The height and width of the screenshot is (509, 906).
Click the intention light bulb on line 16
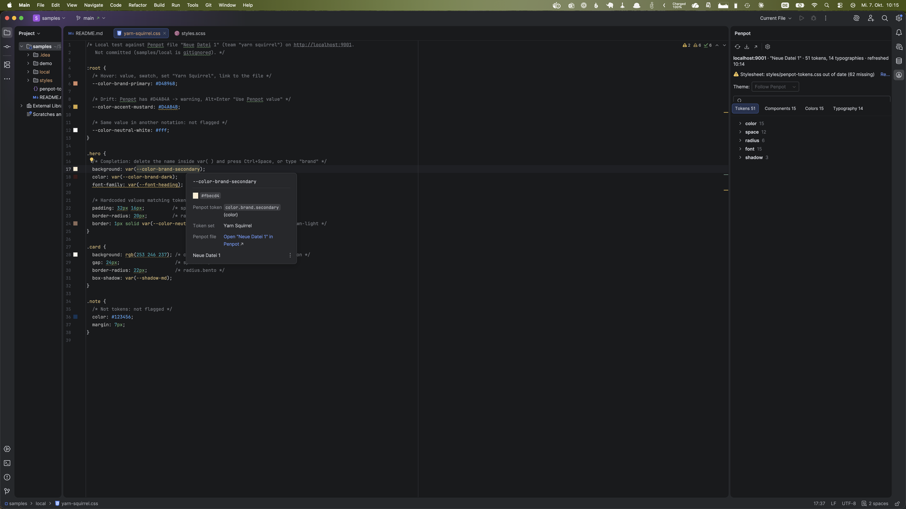point(91,161)
